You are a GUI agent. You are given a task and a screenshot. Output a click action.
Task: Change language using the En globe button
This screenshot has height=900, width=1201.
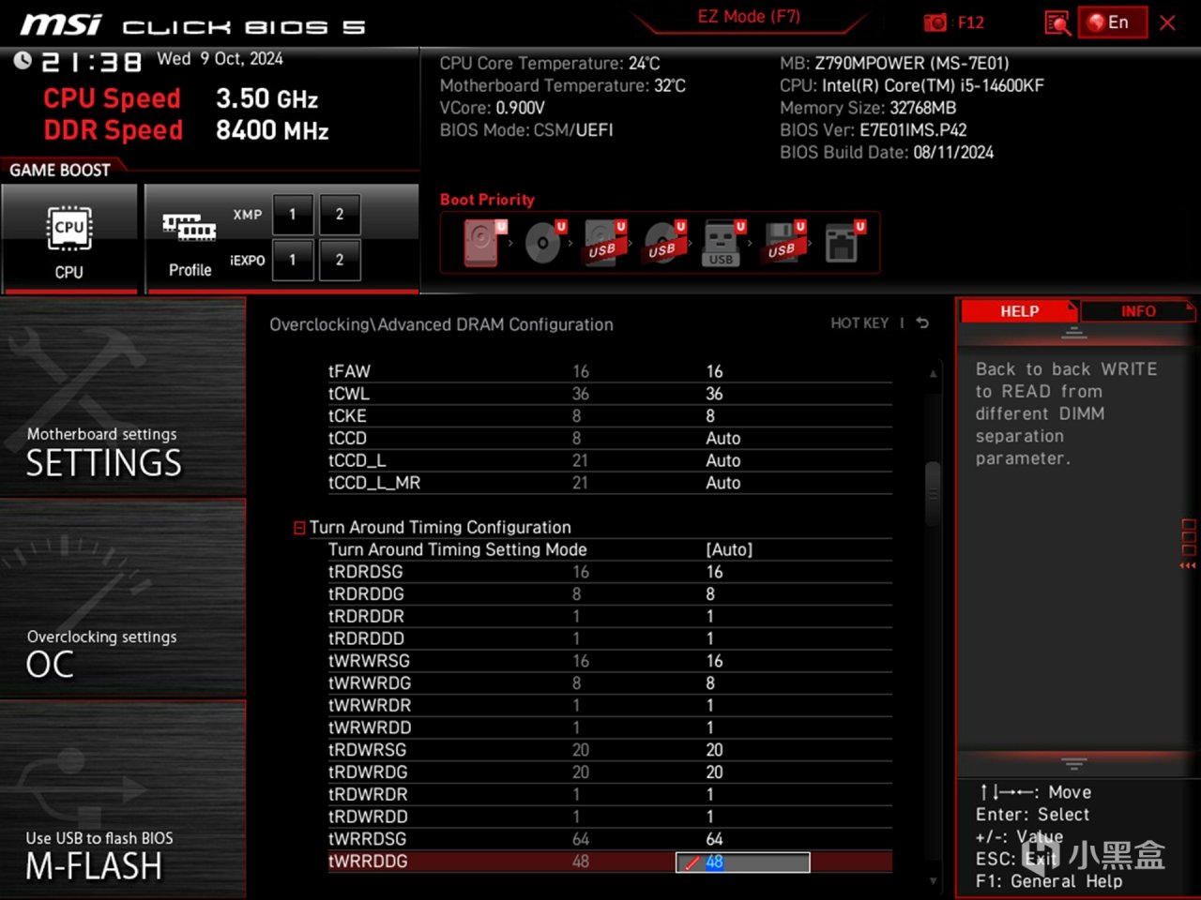1113,22
